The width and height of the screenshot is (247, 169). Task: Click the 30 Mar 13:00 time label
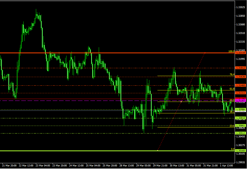[177, 166]
